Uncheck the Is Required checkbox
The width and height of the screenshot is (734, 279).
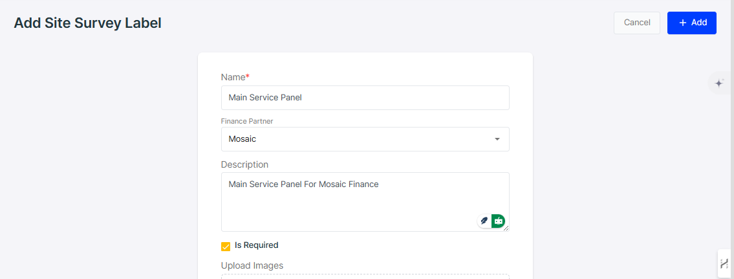point(226,246)
